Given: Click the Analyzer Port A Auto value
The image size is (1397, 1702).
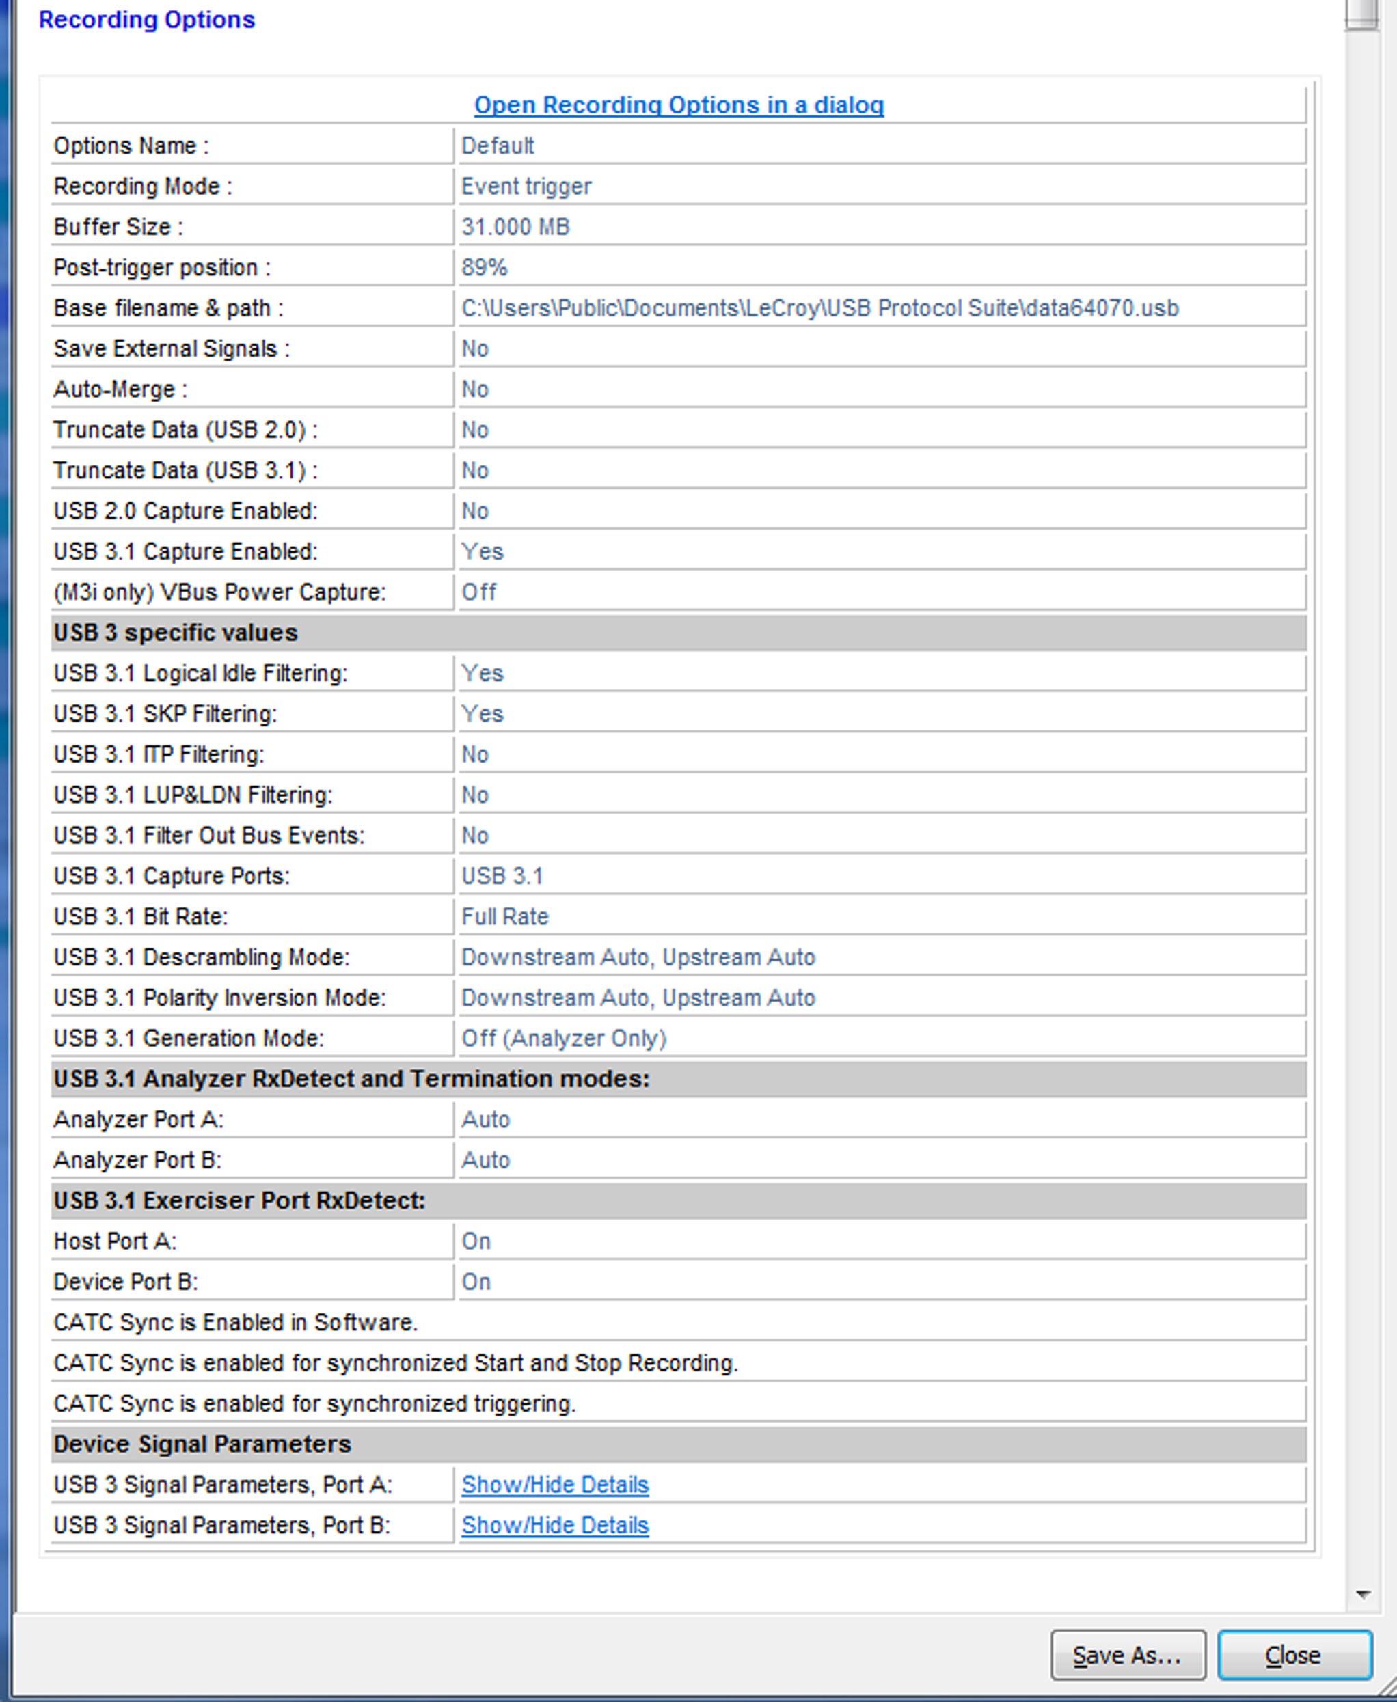Looking at the screenshot, I should [485, 1119].
